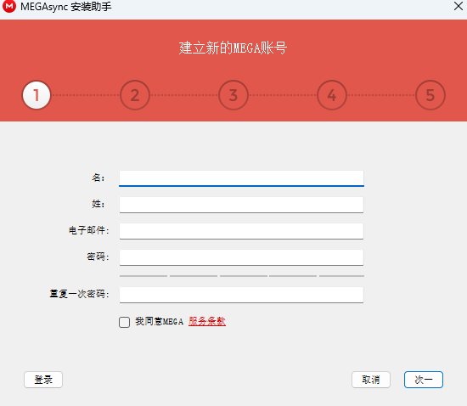Image resolution: width=467 pixels, height=406 pixels.
Task: Click into the 电子邮件 email field
Action: (241, 231)
